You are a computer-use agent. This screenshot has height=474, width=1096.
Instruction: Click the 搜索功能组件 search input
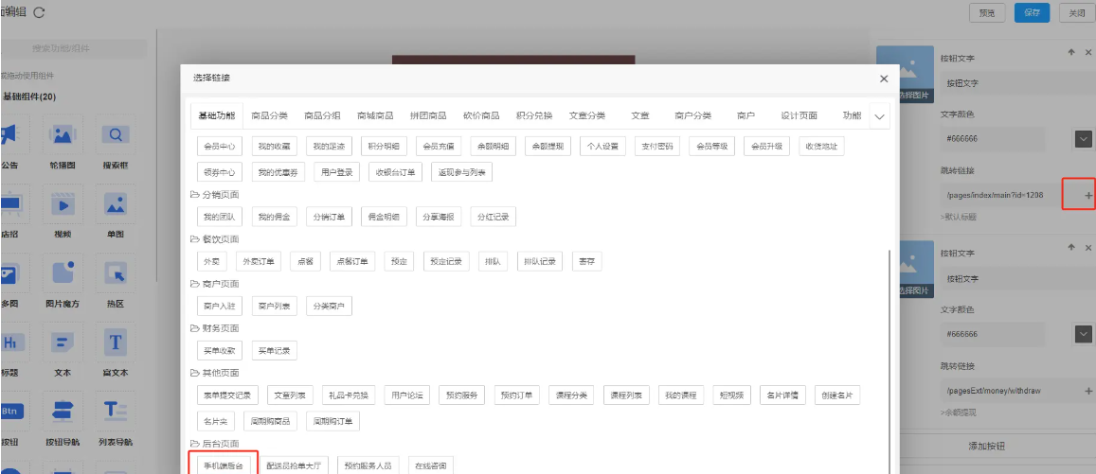73,48
